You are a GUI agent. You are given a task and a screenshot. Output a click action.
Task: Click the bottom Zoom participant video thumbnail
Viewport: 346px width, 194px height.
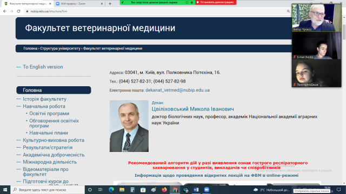pos(316,73)
